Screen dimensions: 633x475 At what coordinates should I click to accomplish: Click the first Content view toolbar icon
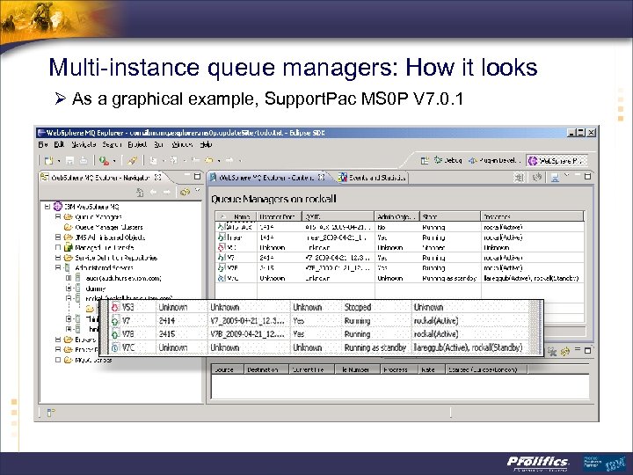pyautogui.click(x=520, y=178)
